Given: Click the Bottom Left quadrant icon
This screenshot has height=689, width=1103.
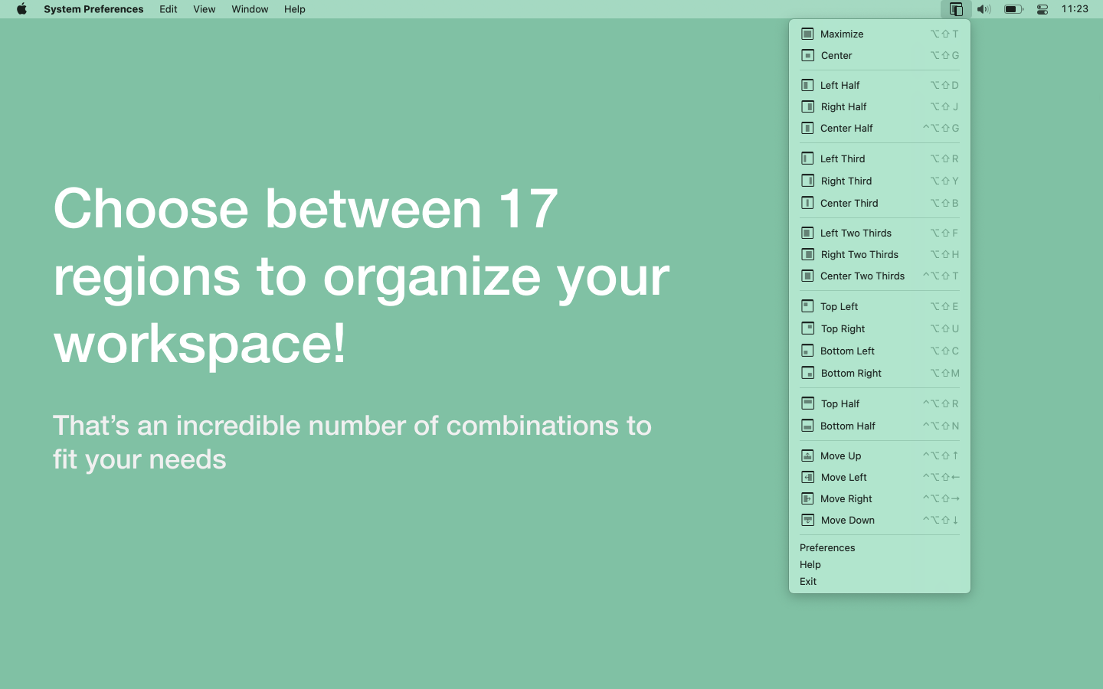Looking at the screenshot, I should 807,351.
